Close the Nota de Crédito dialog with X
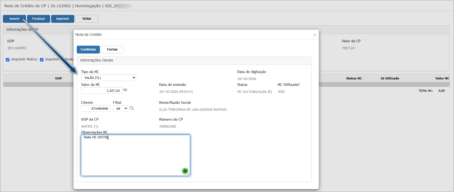The width and height of the screenshot is (454, 192). pos(315,35)
